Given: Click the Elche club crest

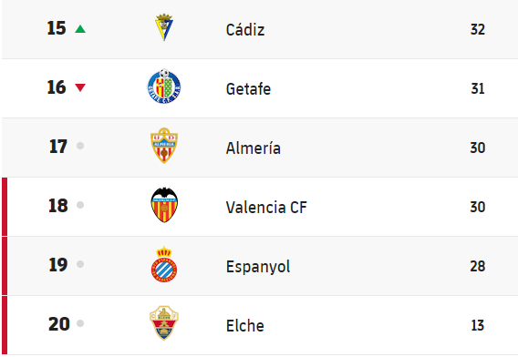Looking at the screenshot, I should 164,323.
